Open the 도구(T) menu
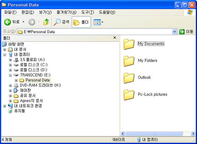197x144 pixels. coord(88,12)
